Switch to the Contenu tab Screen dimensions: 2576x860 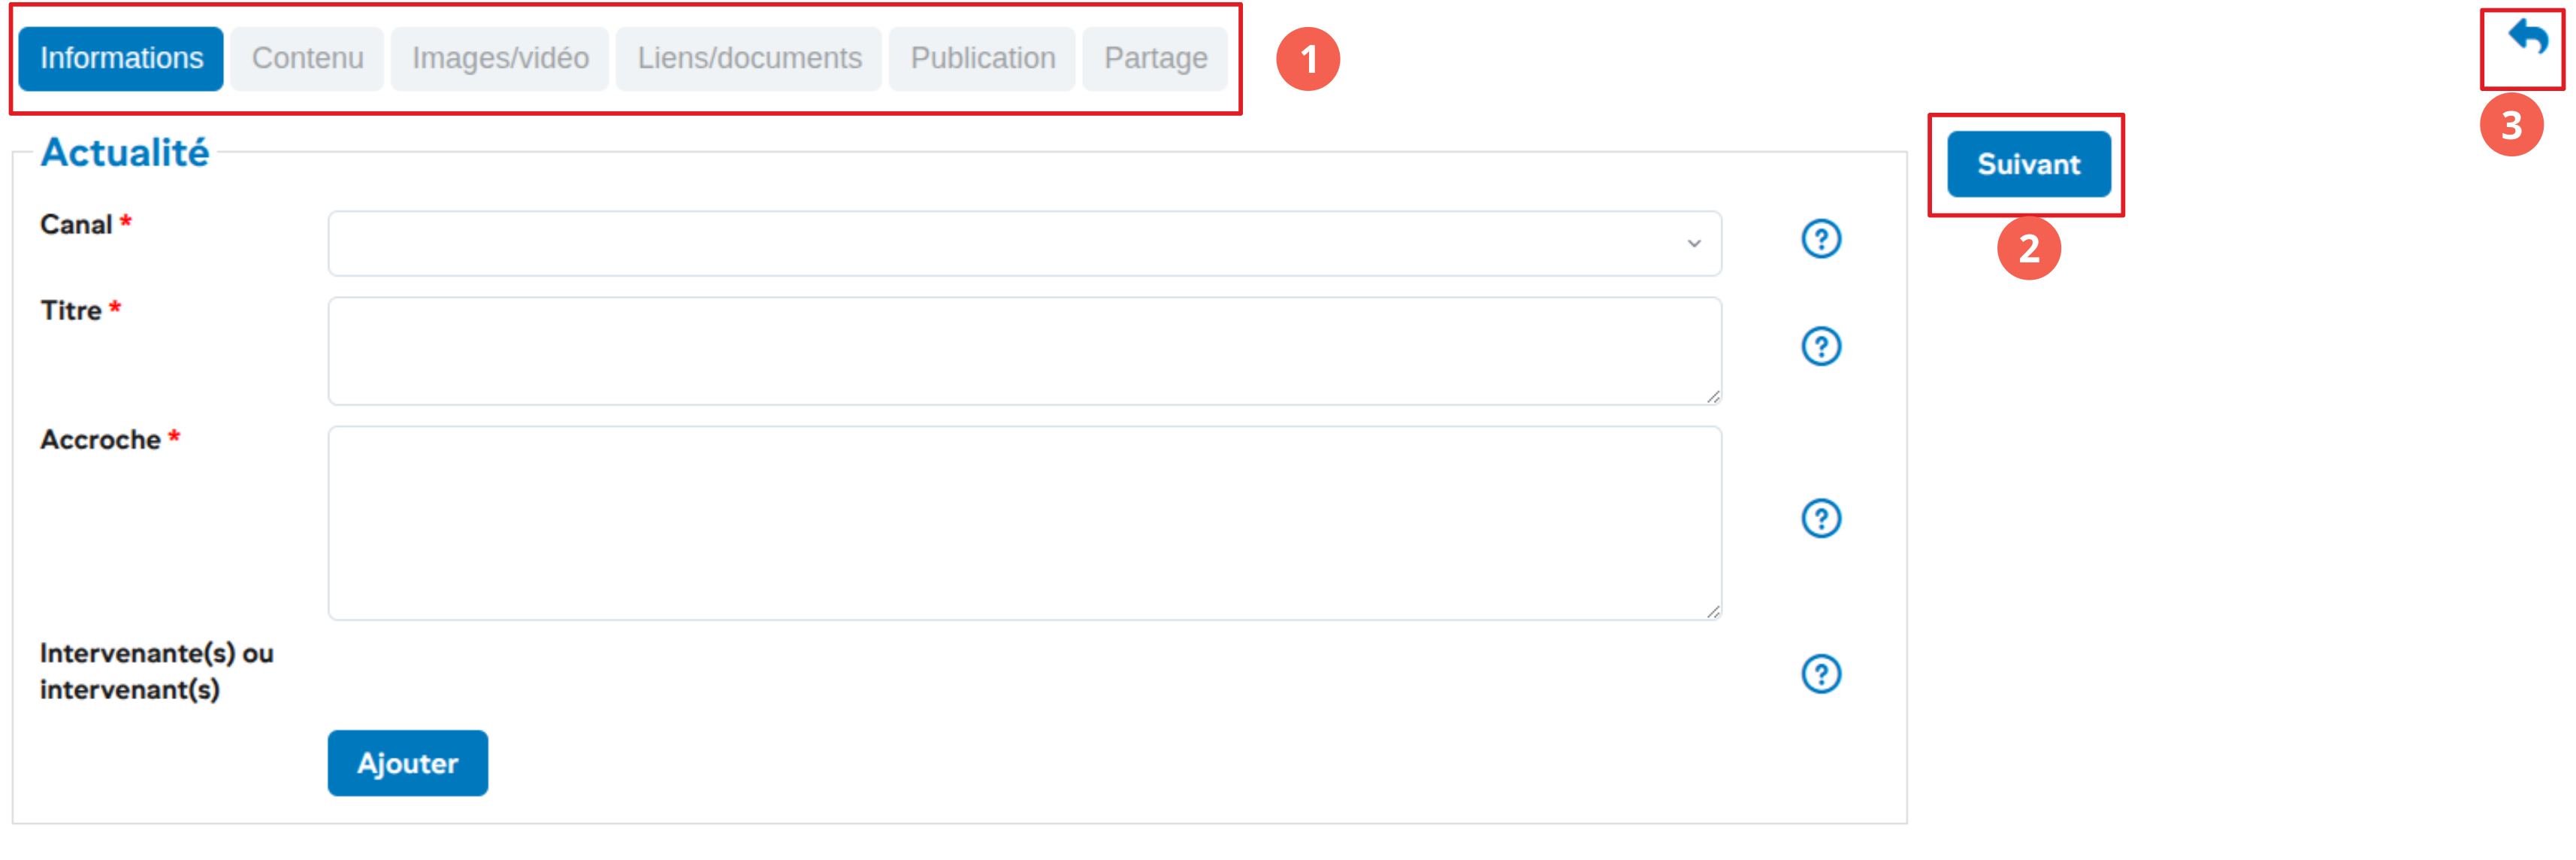307,58
